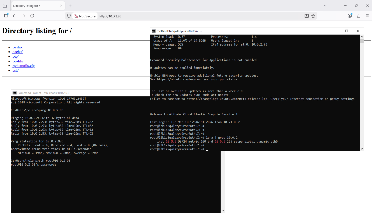Click the address bar showing 10.0.2.93

181,16
